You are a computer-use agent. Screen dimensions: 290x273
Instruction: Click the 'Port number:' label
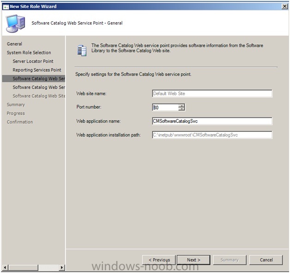coord(89,107)
